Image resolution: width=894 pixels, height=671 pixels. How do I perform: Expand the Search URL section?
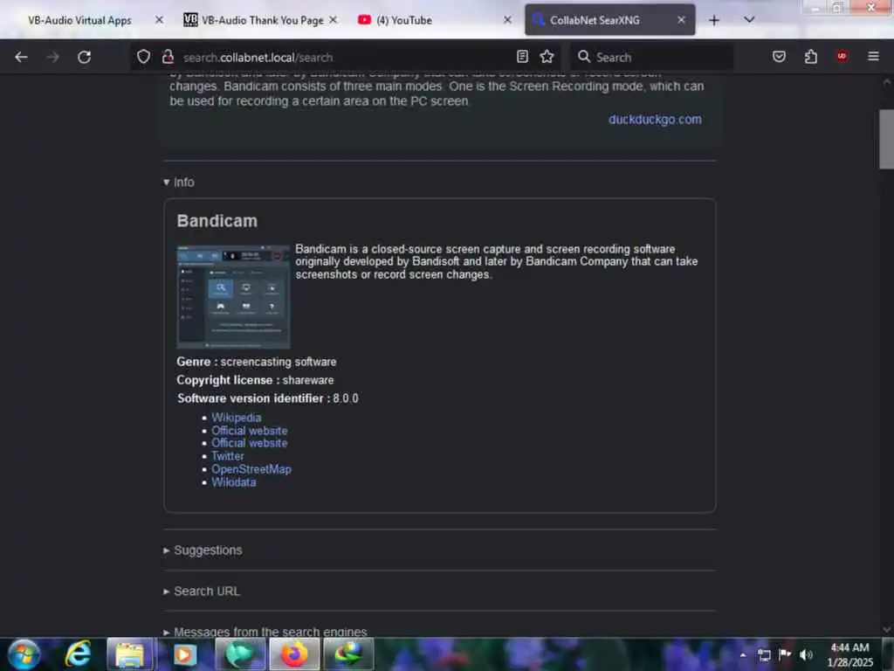click(x=202, y=591)
